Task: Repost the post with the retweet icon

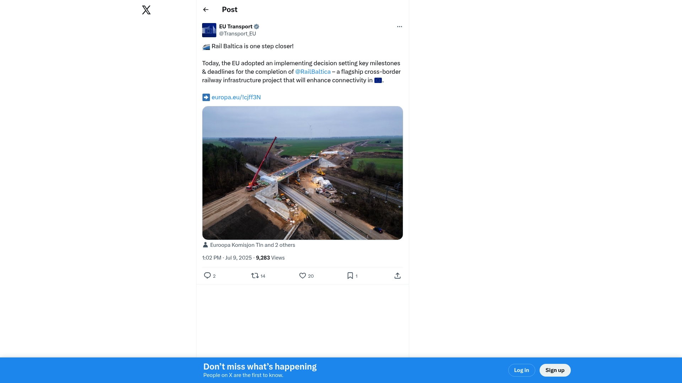Action: tap(255, 276)
